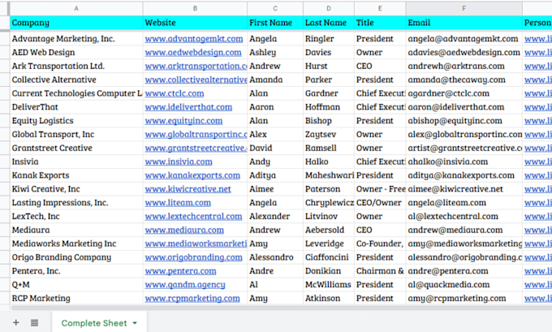This screenshot has width=552, height=332.
Task: Click the amanda@thecaway.com email cell
Action: 464,80
